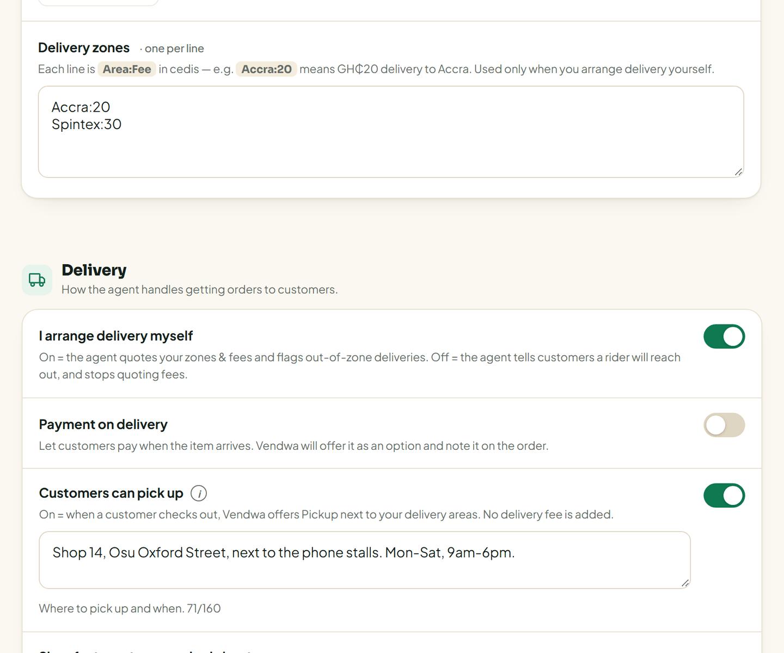The width and height of the screenshot is (784, 653).
Task: Click the Delivery section title
Action: [94, 270]
